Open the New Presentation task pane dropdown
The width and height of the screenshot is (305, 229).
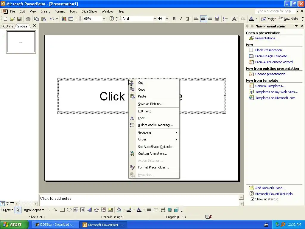(296, 26)
